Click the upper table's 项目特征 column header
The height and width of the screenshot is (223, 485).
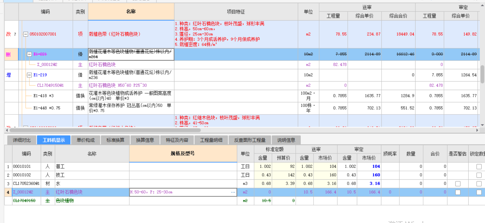pos(236,12)
